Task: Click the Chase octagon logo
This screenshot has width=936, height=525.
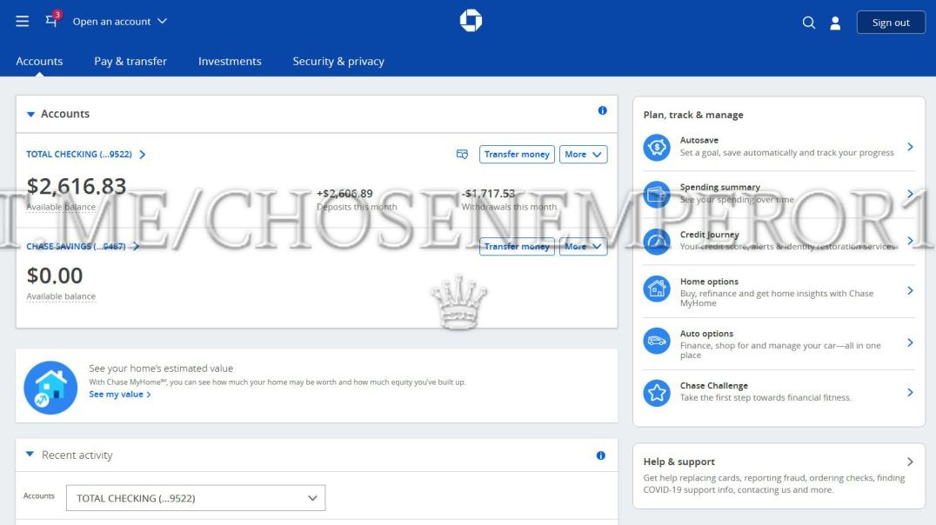Action: point(471,21)
